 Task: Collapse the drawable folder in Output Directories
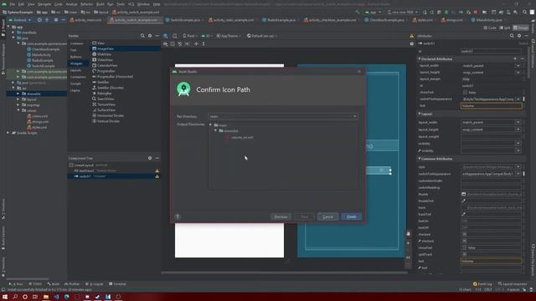pyautogui.click(x=216, y=130)
